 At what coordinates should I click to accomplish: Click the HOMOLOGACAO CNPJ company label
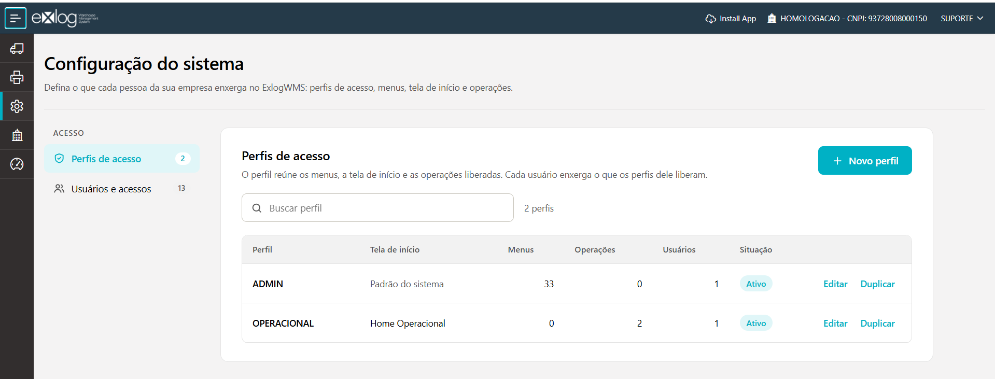point(853,19)
